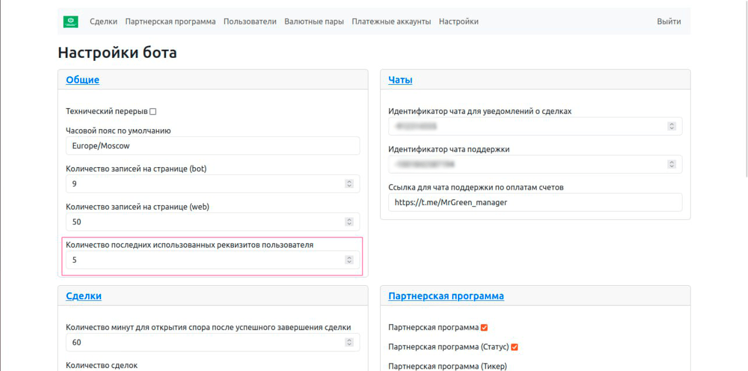This screenshot has height=371, width=748.
Task: Adjust stepper for последних использованных реквизитов
Action: pos(349,260)
